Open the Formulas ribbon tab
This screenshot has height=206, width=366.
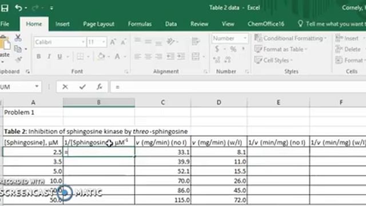pyautogui.click(x=140, y=24)
